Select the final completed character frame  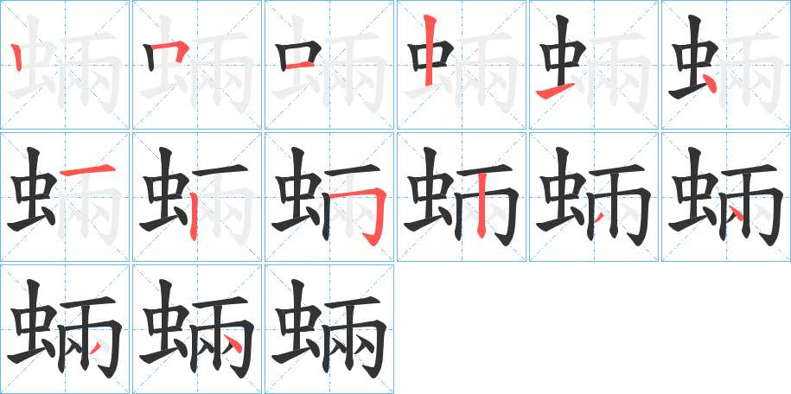tap(329, 329)
